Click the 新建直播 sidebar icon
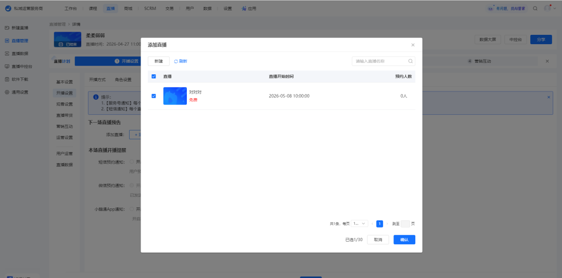562x278 pixels. [7, 28]
